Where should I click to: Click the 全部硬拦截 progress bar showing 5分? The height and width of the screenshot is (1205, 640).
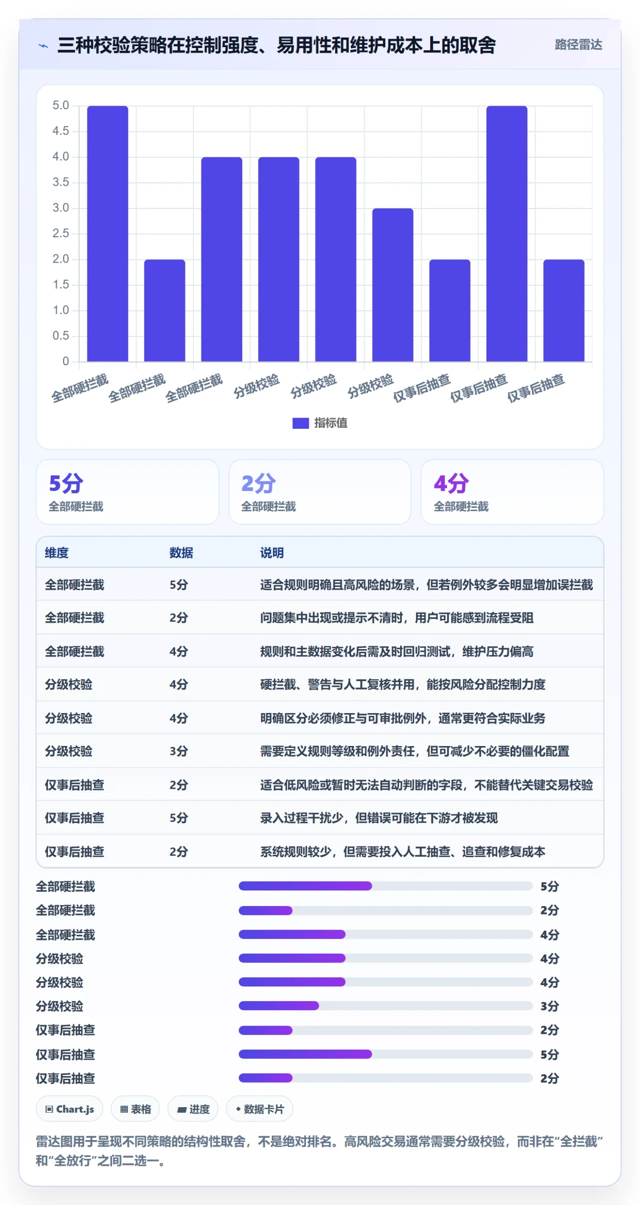tap(385, 886)
